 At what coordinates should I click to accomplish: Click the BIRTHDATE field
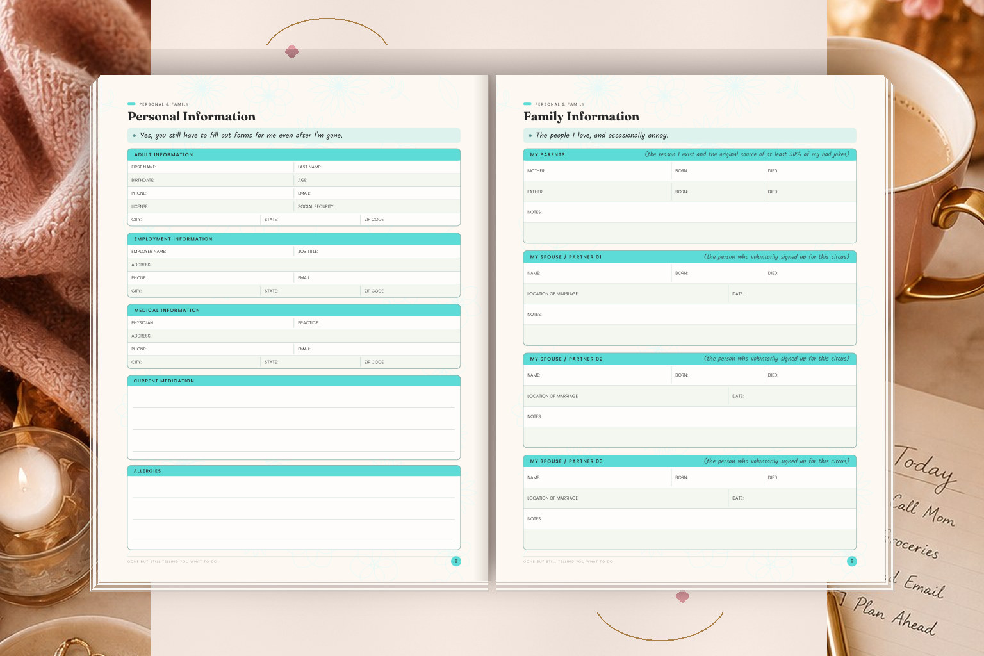211,180
